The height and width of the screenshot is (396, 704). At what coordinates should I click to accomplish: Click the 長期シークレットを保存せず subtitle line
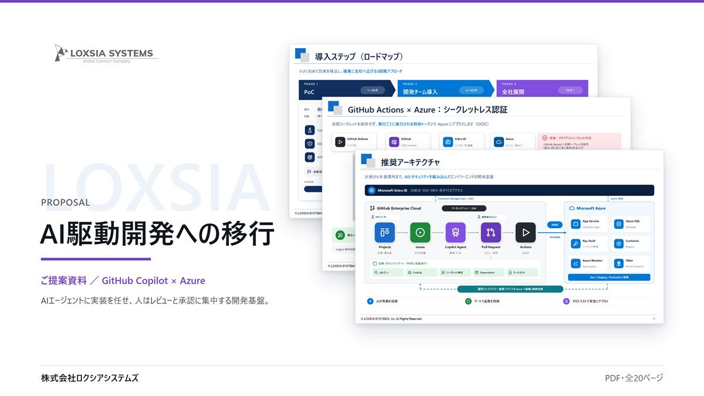[x=411, y=124]
